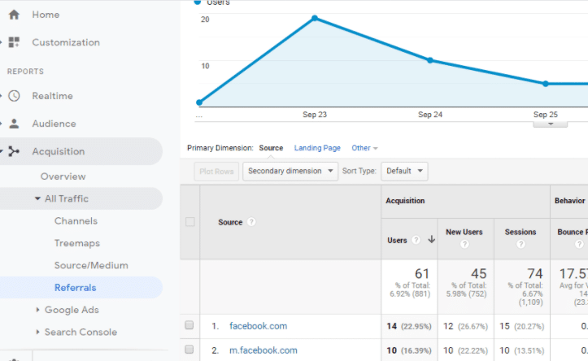Open the Channels report
The height and width of the screenshot is (361, 588).
[76, 221]
